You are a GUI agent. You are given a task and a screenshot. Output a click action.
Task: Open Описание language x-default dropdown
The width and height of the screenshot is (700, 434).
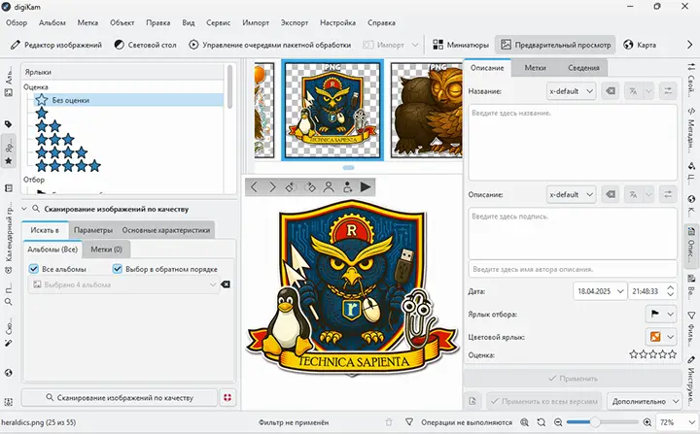(x=571, y=194)
